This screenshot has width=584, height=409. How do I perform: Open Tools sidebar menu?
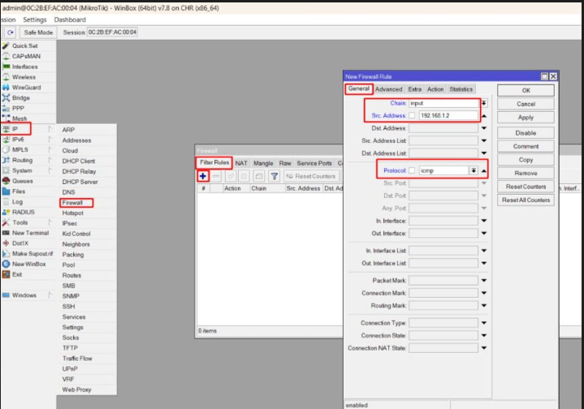point(19,222)
